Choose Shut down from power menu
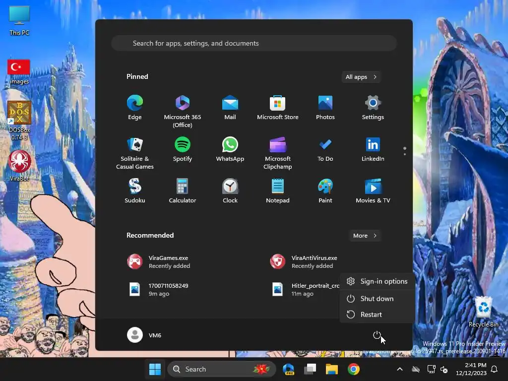Screen dimensions: 508x381 [x=377, y=299]
